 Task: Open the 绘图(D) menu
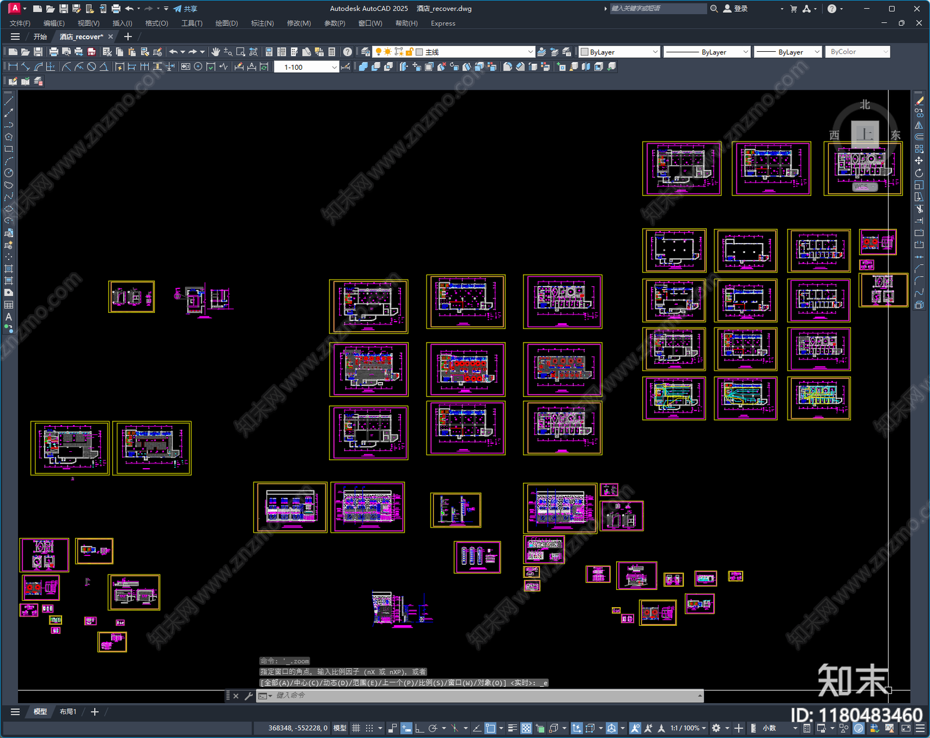[227, 23]
